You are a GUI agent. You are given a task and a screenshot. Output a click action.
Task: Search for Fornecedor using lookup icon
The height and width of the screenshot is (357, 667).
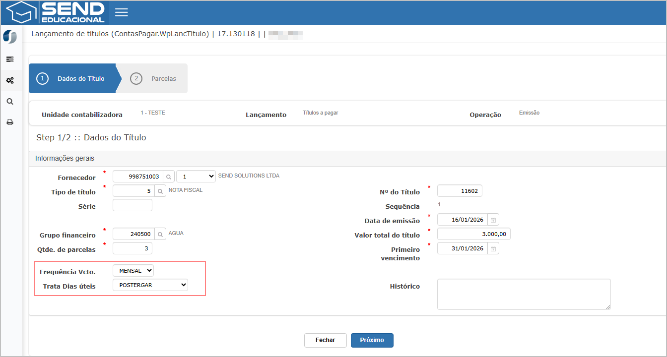click(169, 177)
